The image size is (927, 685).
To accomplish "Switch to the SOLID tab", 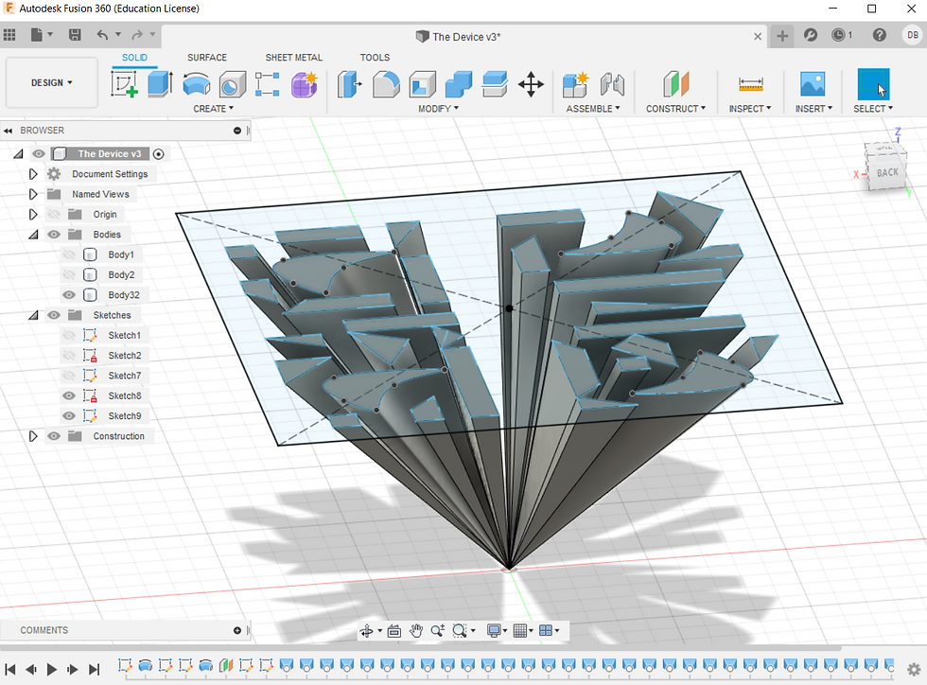I will coord(134,58).
